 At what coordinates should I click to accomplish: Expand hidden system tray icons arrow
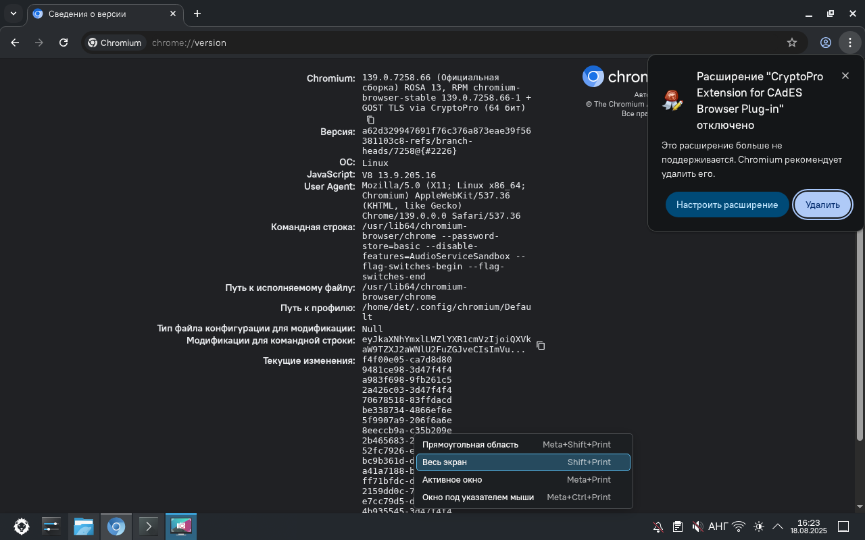(x=778, y=526)
